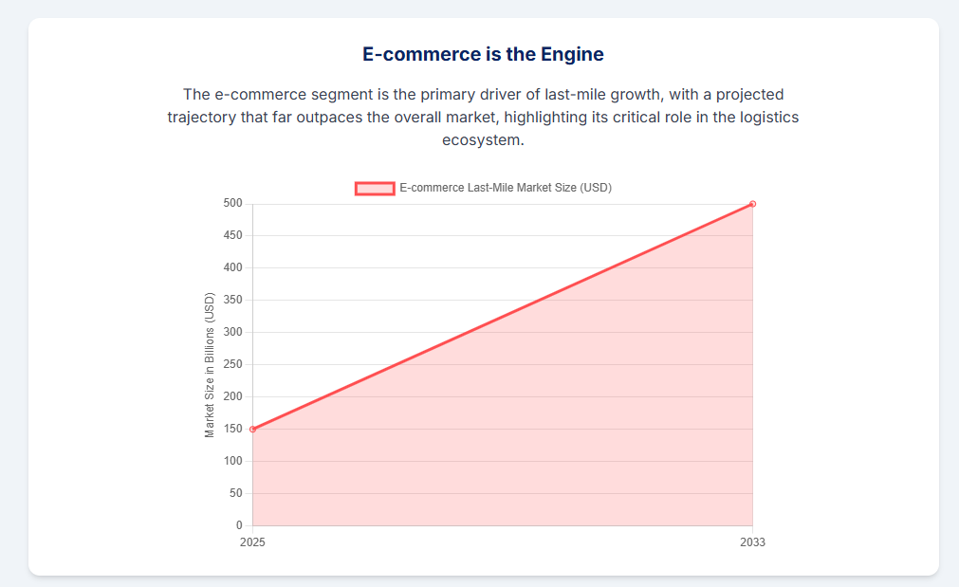Click the 500 y-axis tick label
Image resolution: width=959 pixels, height=587 pixels.
[x=233, y=204]
